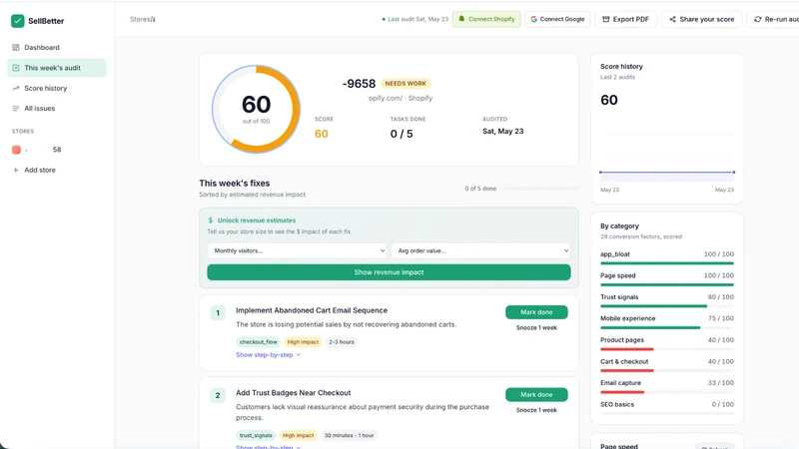Viewport: 799px width, 449px height.
Task: Click the Last audit Sat, May 23 status
Action: [x=414, y=19]
